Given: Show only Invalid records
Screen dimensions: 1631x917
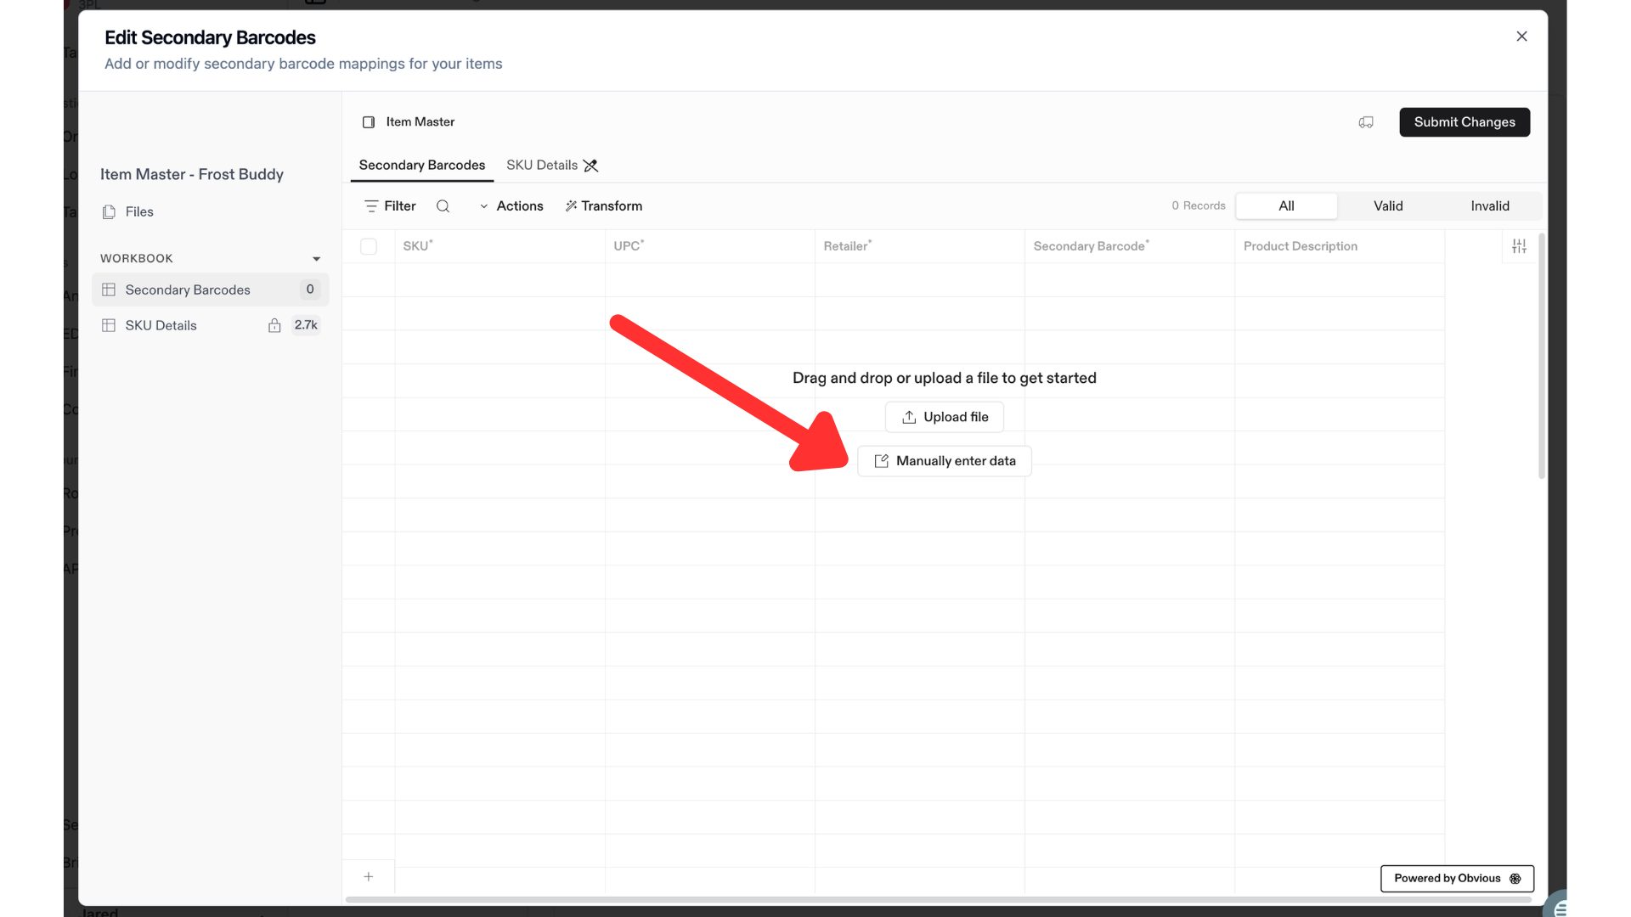Looking at the screenshot, I should click(1490, 205).
